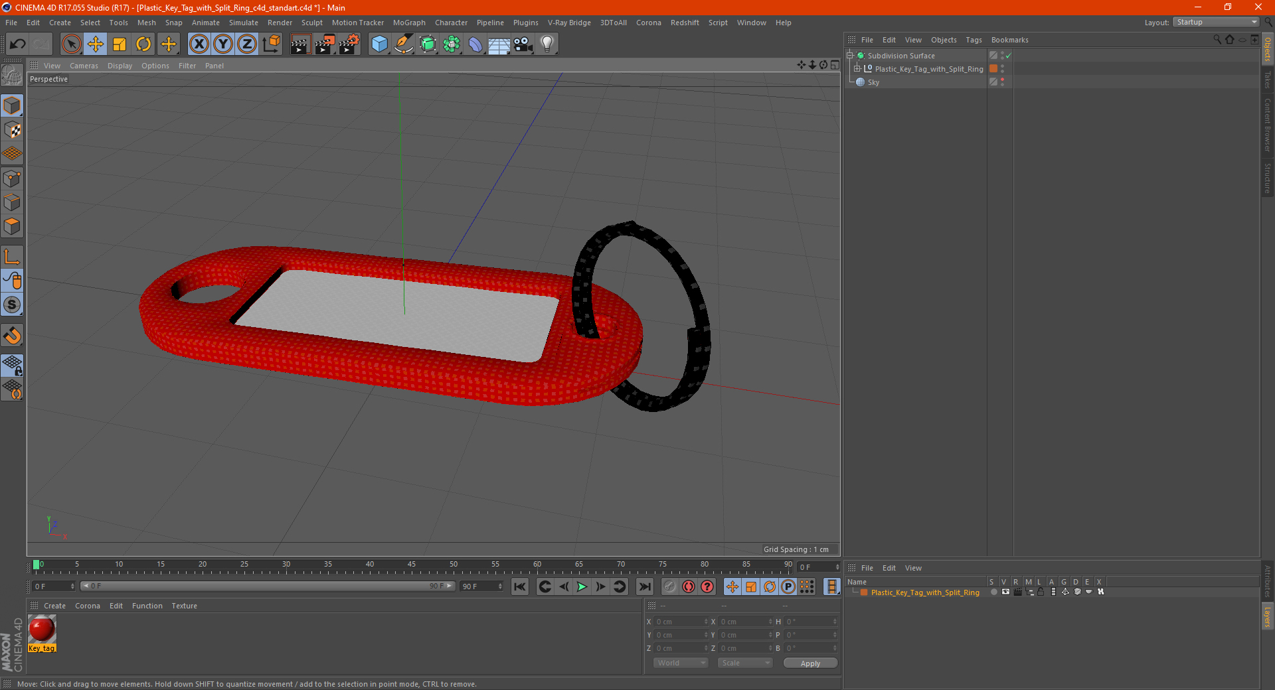Click Render to Picture Viewer icon
1275x690 pixels.
point(325,44)
